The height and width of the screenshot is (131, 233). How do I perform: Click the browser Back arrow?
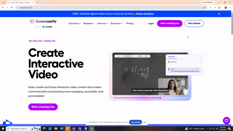point(3,8)
